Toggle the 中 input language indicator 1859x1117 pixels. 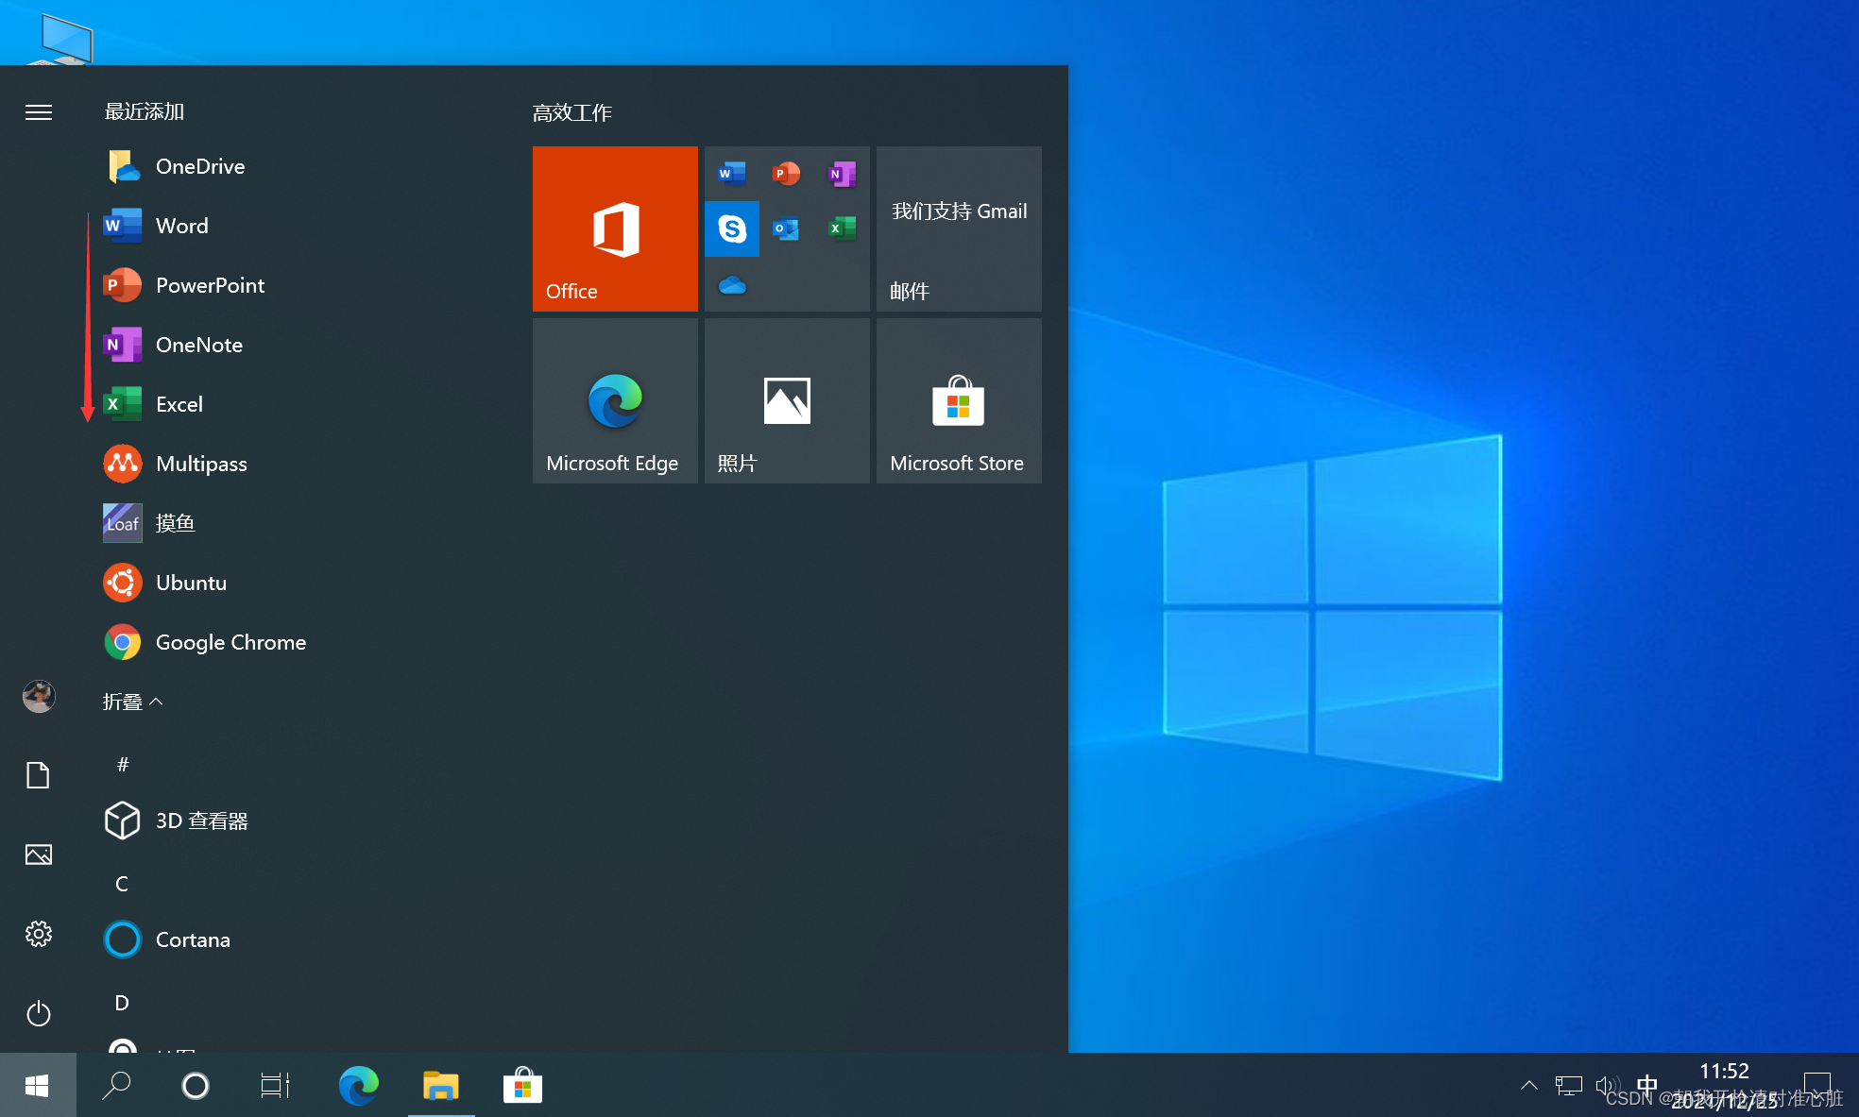[1646, 1084]
